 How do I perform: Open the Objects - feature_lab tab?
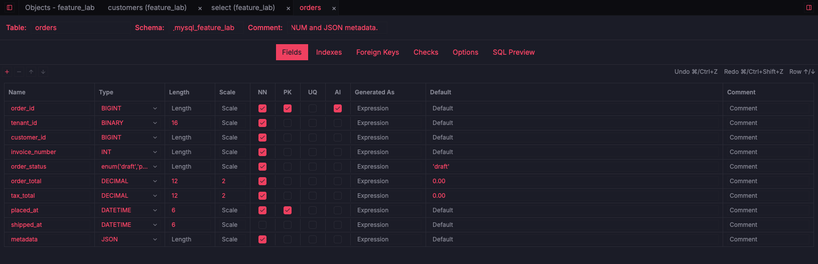pyautogui.click(x=60, y=8)
